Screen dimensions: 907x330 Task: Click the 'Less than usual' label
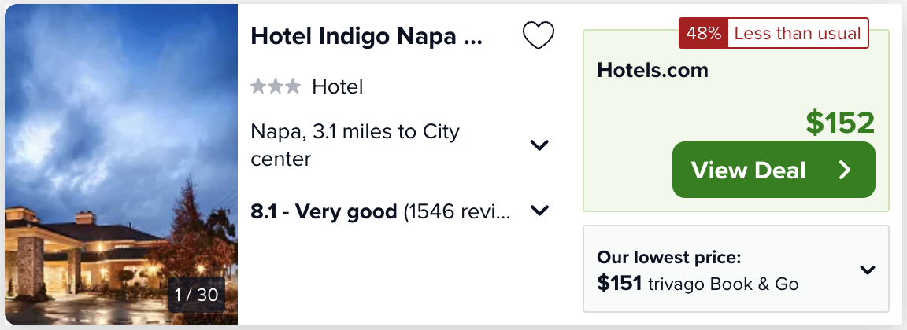[x=797, y=34]
